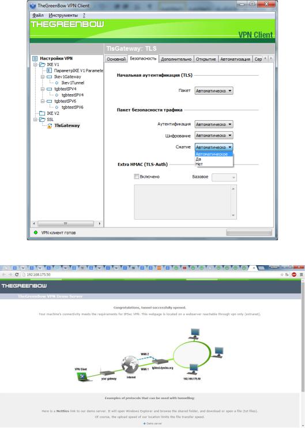Open the Базовое dropdown
Screen dimensions: 305x428
pyautogui.click(x=224, y=177)
